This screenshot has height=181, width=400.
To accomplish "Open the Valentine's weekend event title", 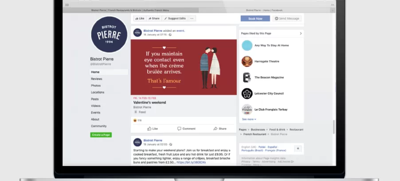I will point(149,103).
